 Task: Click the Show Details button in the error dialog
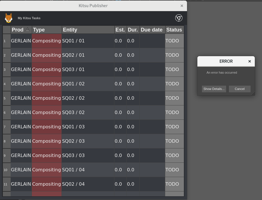pyautogui.click(x=214, y=89)
